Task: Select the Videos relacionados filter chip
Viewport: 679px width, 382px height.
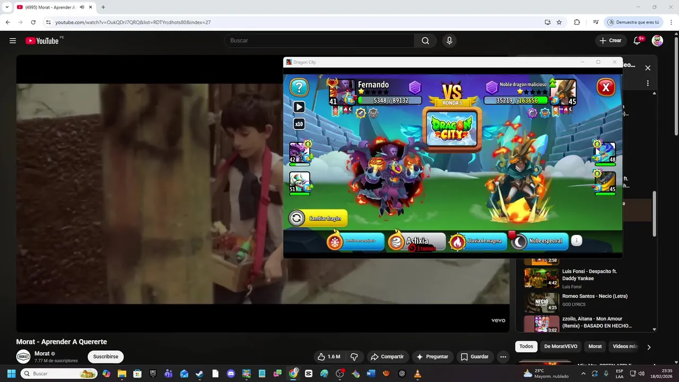Action: point(624,346)
